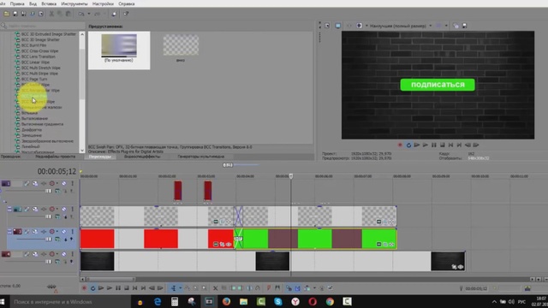
Task: Save the project using the first floppy icon
Action: coord(15,14)
